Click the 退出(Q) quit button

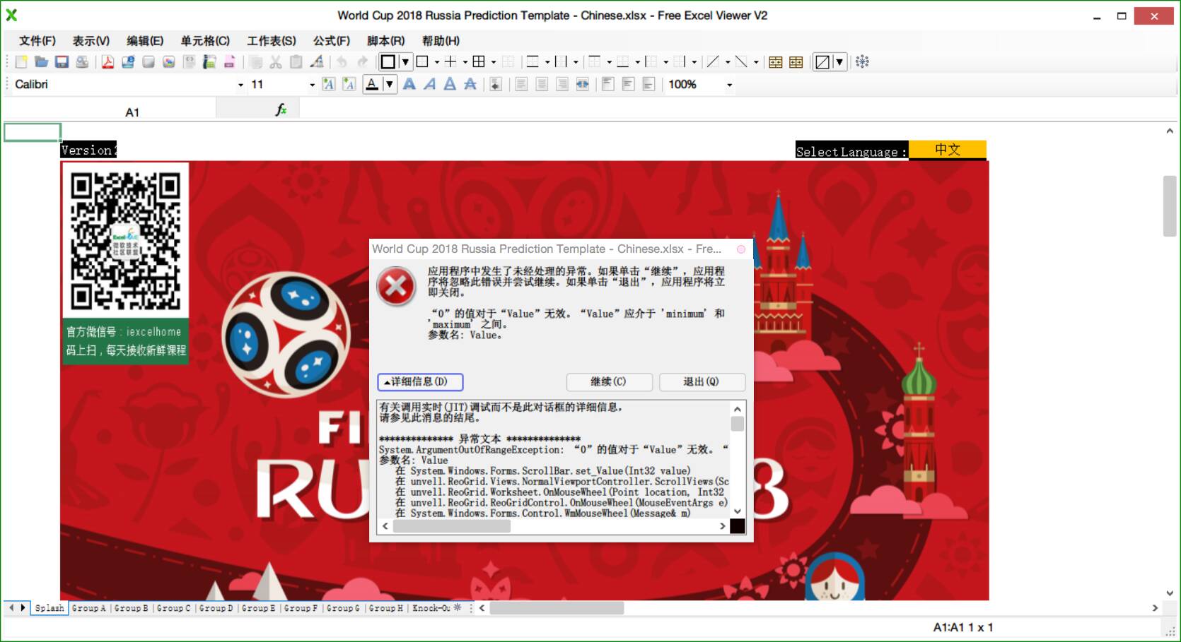click(x=701, y=382)
